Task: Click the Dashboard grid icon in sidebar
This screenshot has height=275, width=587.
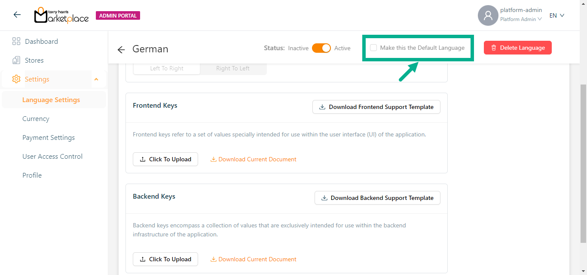Action: click(16, 42)
